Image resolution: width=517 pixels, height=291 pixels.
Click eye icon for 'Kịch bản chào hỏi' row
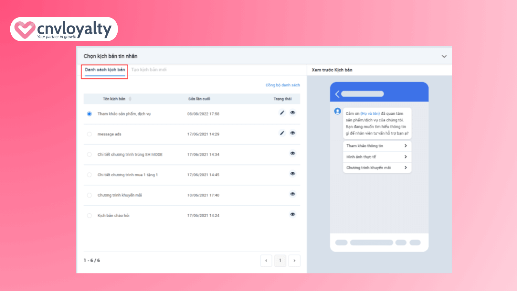click(x=292, y=215)
